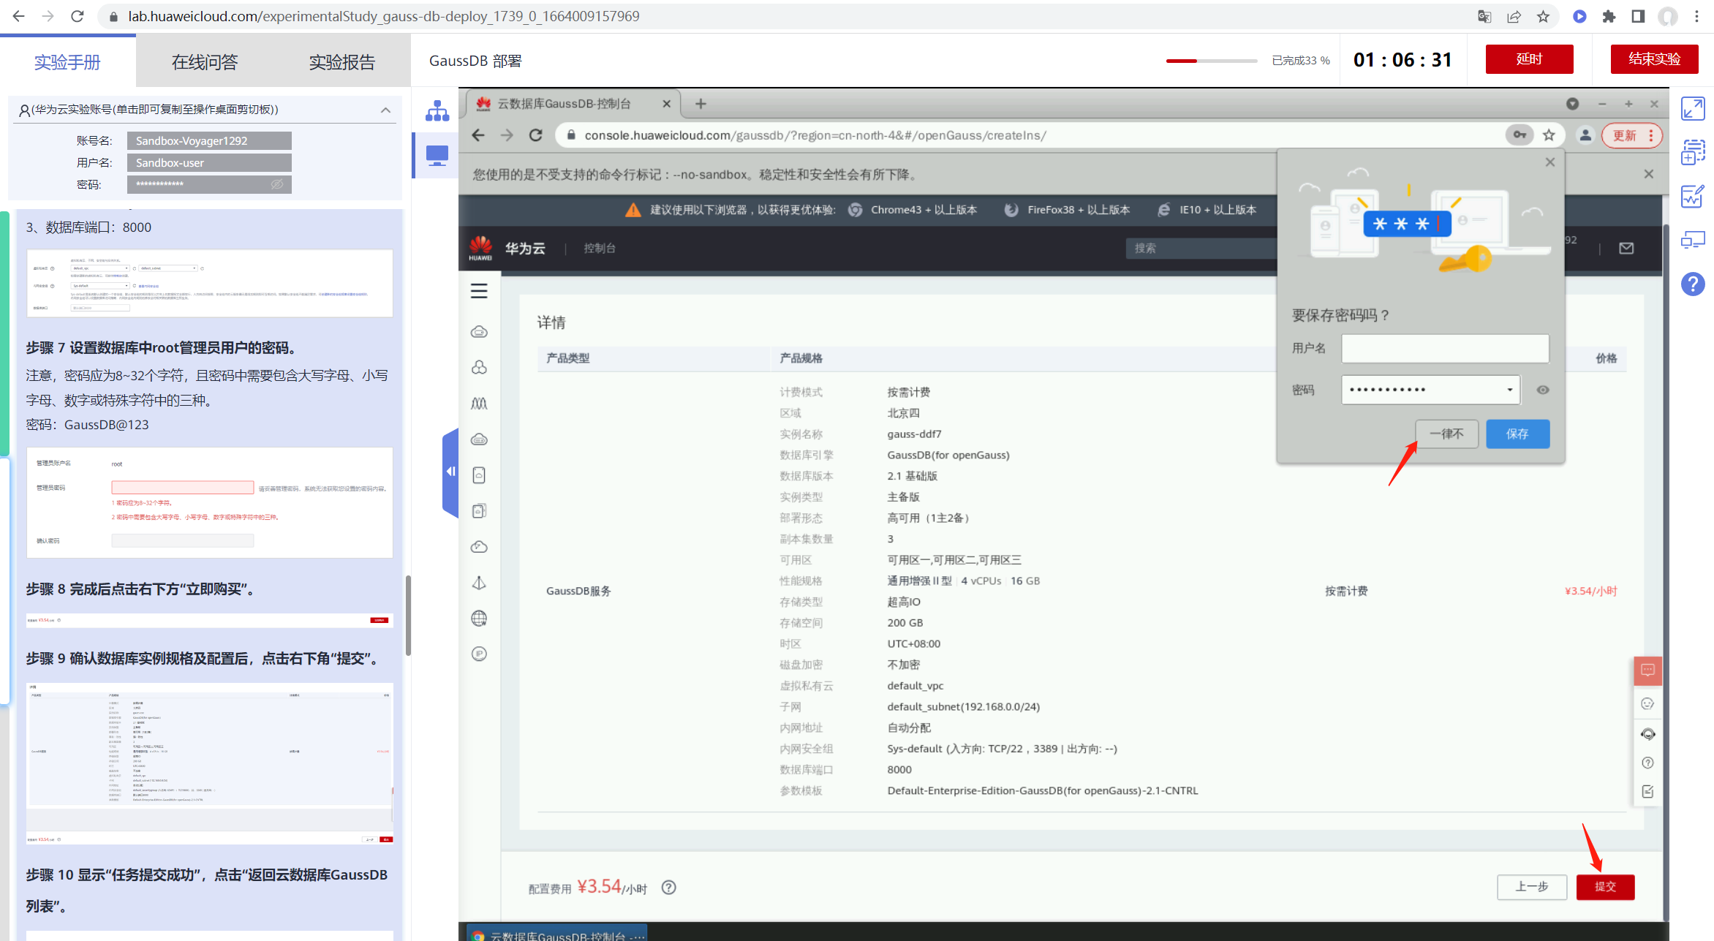
Task: Click the desktop monitor icon in lab sidebar
Action: click(437, 155)
